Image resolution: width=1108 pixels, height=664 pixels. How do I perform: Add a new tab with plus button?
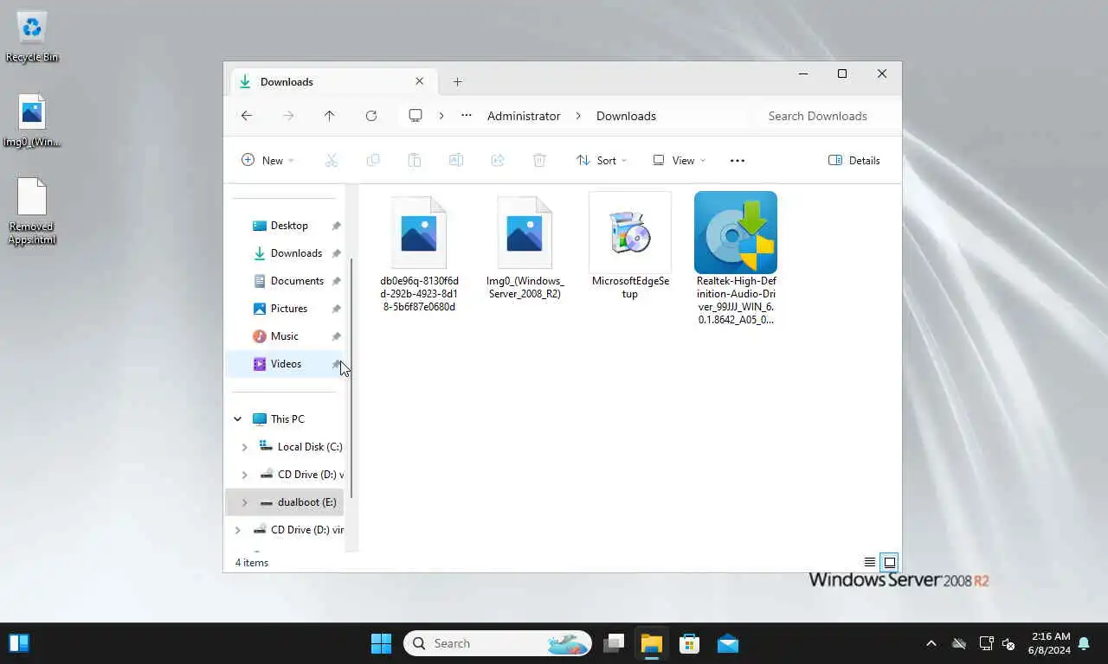click(457, 81)
